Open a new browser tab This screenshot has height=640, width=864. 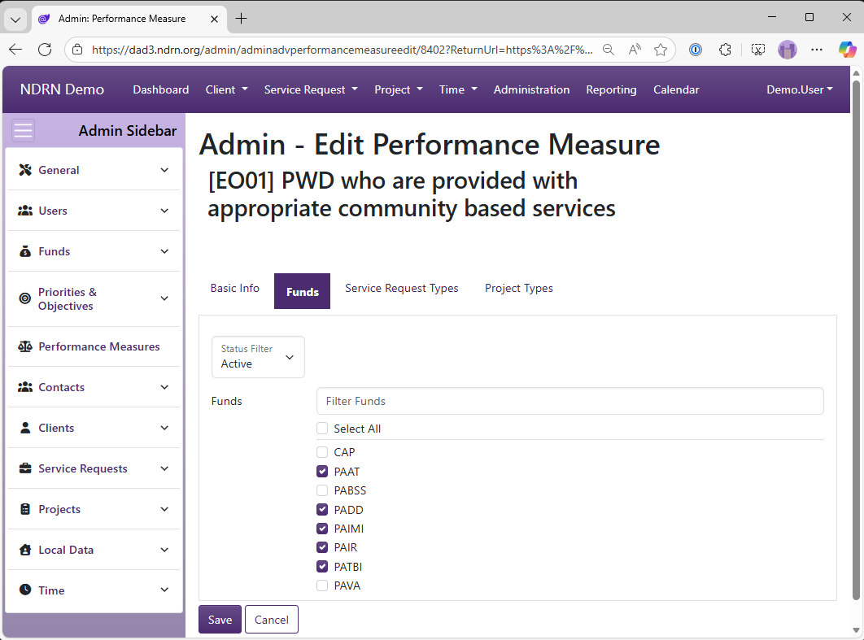tap(242, 18)
